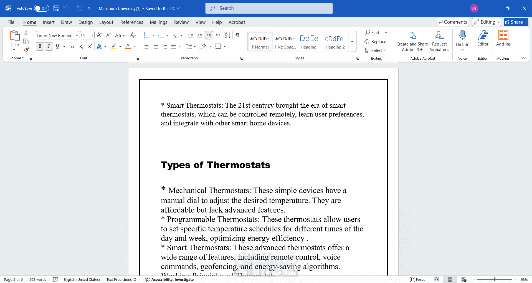Image resolution: width=532 pixels, height=283 pixels.
Task: Open the Comments pane
Action: [x=453, y=22]
